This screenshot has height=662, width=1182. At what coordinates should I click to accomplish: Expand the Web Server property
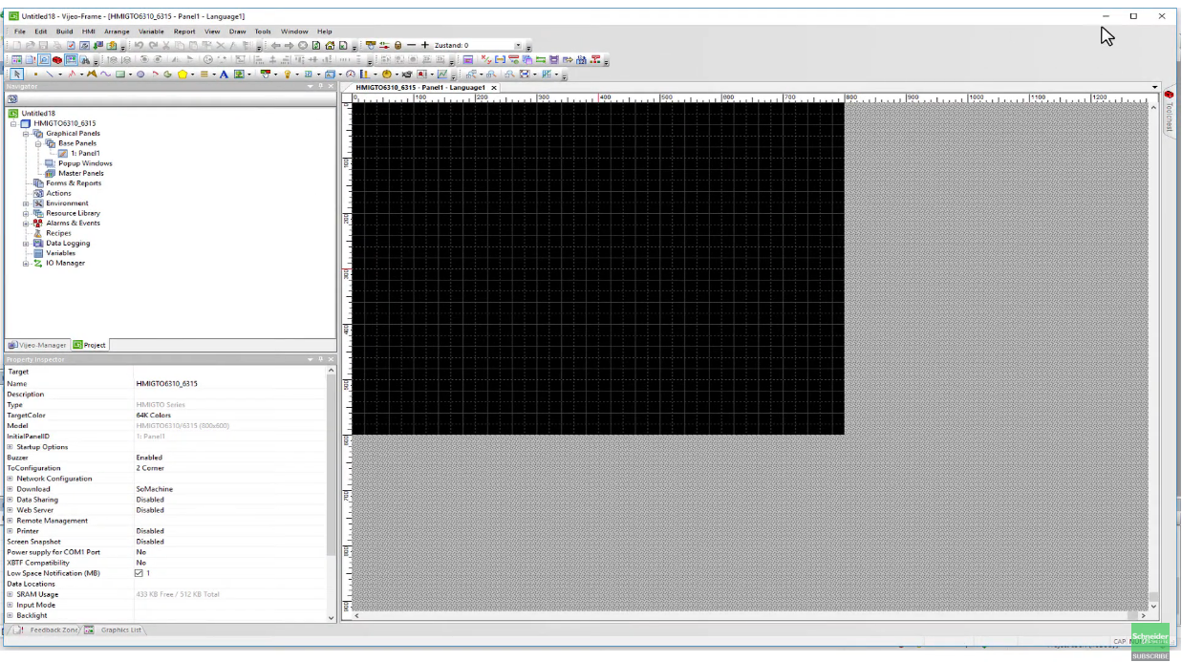pos(10,510)
